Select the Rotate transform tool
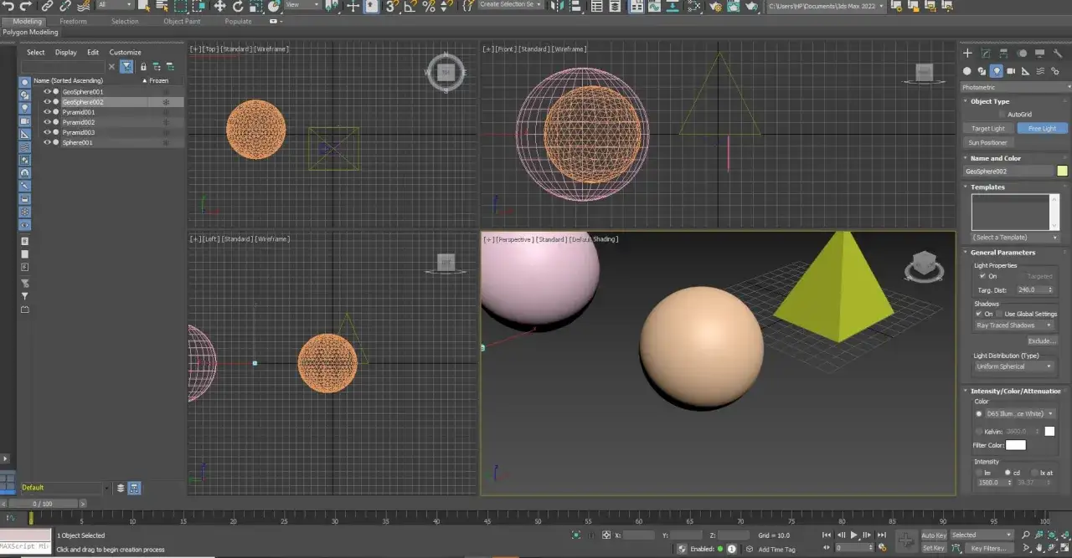 [238, 6]
